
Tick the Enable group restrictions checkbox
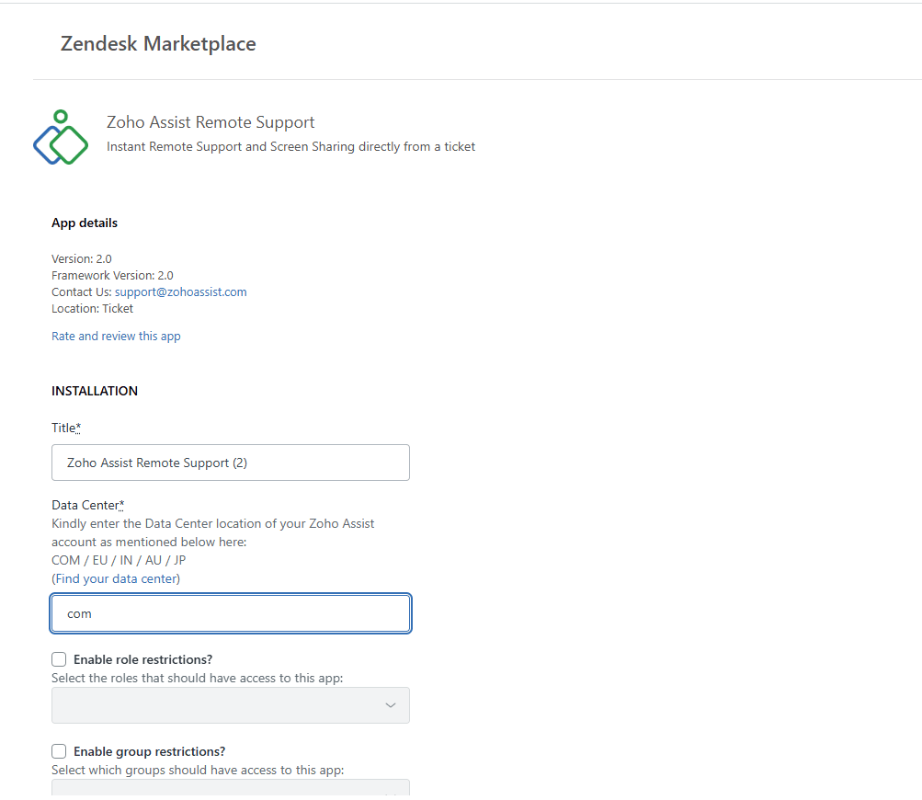tap(60, 751)
